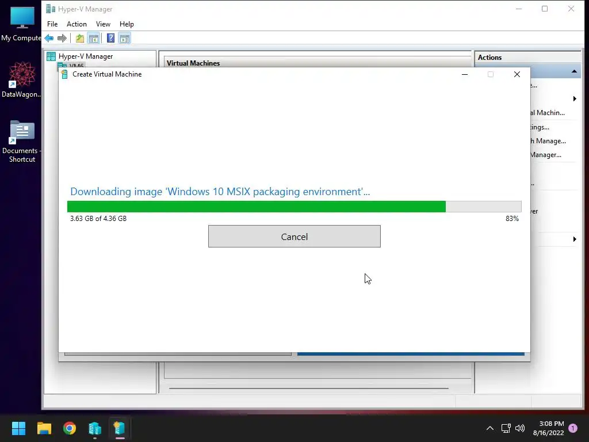This screenshot has width=589, height=442.
Task: Toggle the Show/Hide Action Pane icon
Action: [125, 38]
